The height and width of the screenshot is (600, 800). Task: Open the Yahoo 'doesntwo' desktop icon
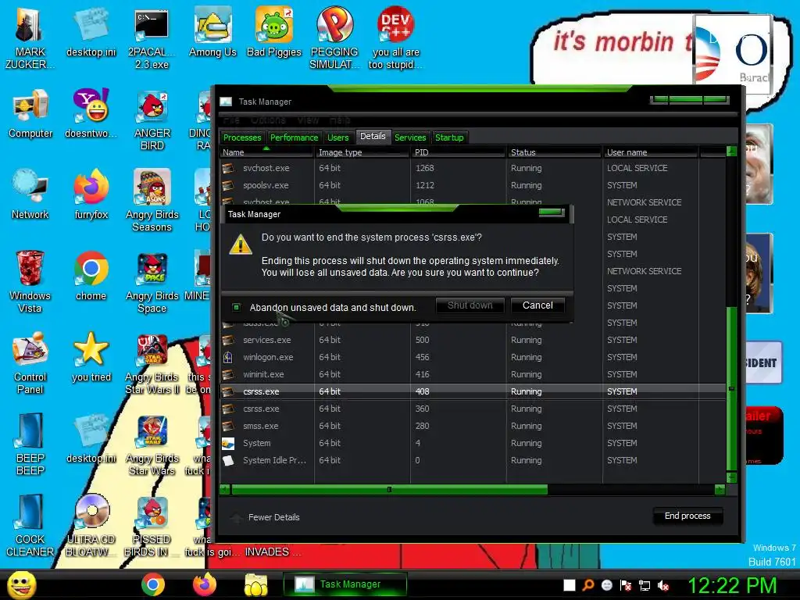(91, 113)
